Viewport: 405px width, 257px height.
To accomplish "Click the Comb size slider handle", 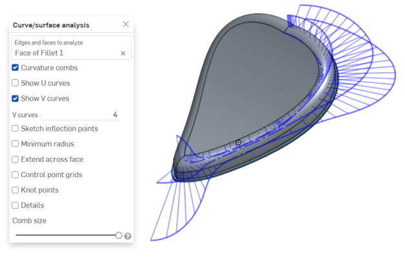I will pos(119,235).
